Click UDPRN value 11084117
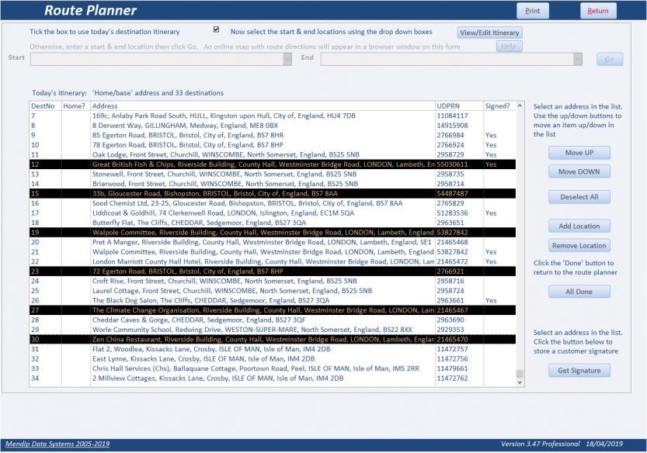The height and width of the screenshot is (453, 647). pos(452,116)
